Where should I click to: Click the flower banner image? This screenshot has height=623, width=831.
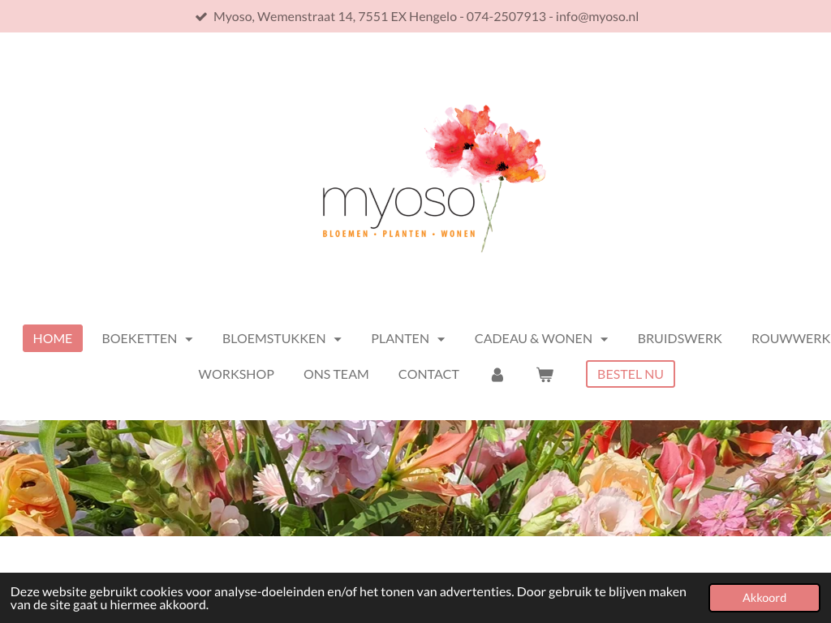[x=415, y=478]
